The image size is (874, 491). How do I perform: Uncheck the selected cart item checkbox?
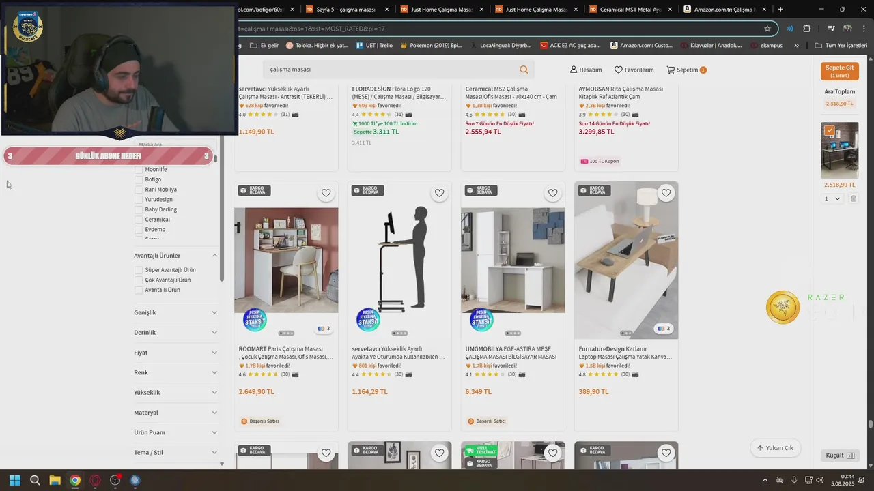829,130
